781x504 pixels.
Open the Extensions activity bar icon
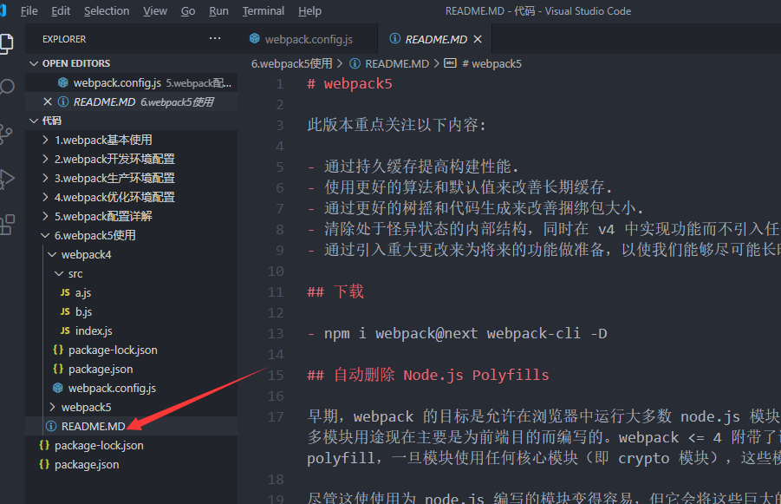[x=7, y=225]
